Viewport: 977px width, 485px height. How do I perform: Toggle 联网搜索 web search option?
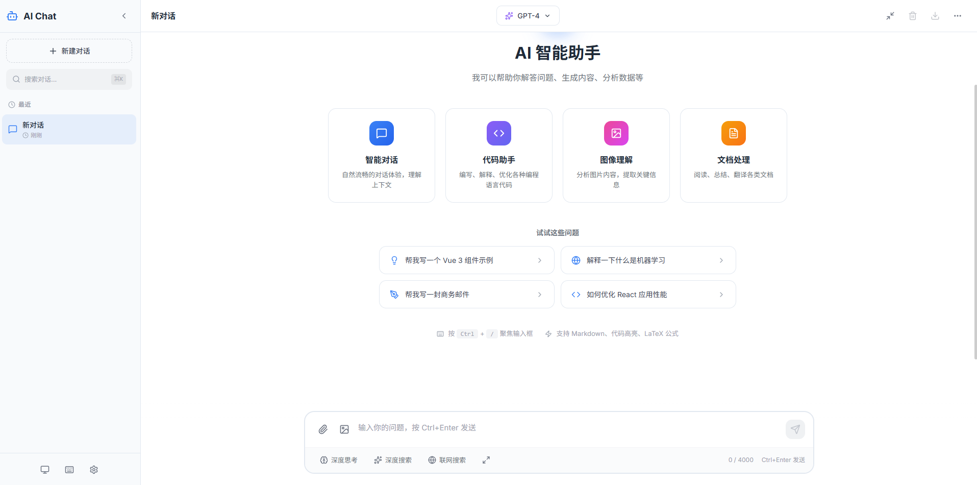(447, 460)
